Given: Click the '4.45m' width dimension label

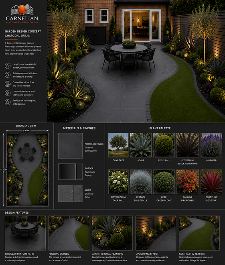Looking at the screenshot, I should 26,130.
